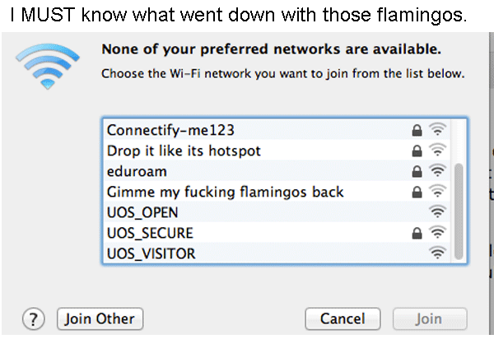Viewport: 494px width, 339px height.
Task: Click the lock icon beside Connectify-me123
Action: [417, 130]
